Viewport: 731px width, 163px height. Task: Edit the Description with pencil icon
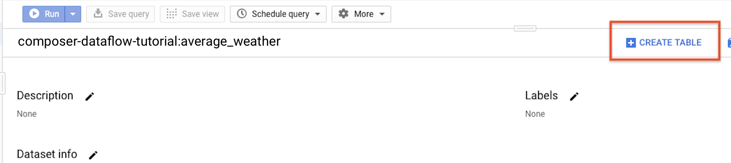click(x=89, y=97)
